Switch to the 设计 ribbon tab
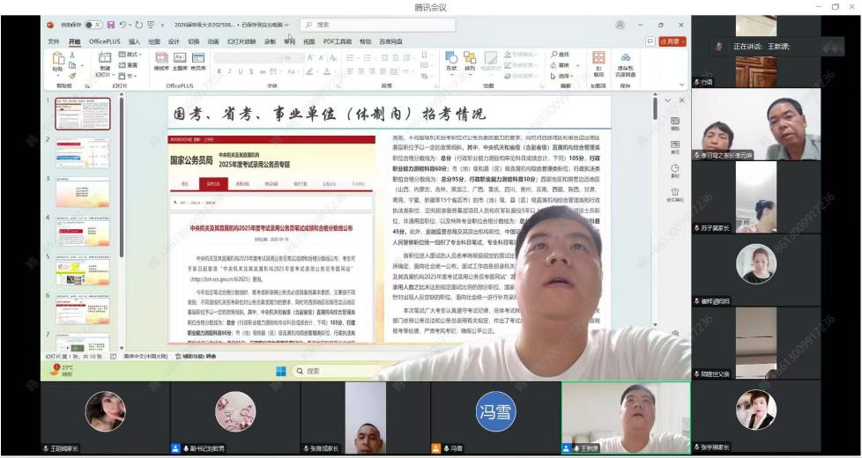The height and width of the screenshot is (458, 862). coord(174,41)
